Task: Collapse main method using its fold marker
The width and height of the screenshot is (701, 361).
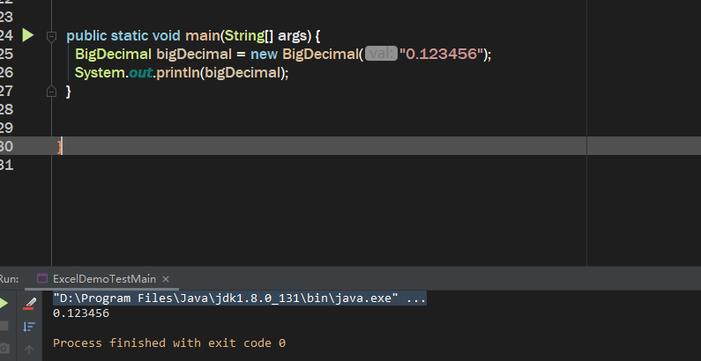Action: [51, 36]
